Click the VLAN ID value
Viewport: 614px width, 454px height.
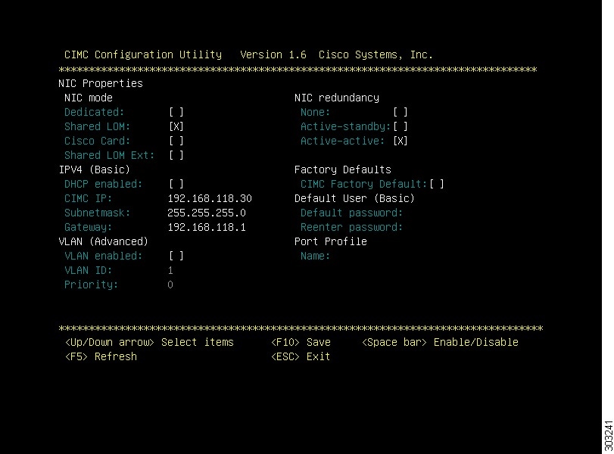pos(170,270)
